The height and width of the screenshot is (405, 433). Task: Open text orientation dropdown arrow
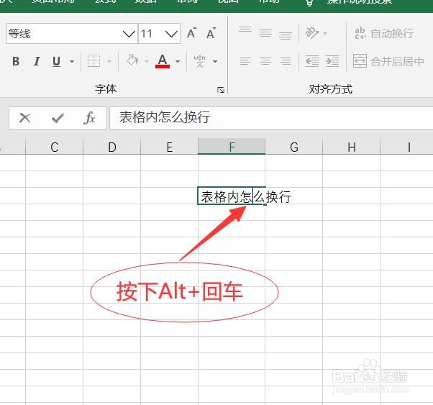click(325, 33)
